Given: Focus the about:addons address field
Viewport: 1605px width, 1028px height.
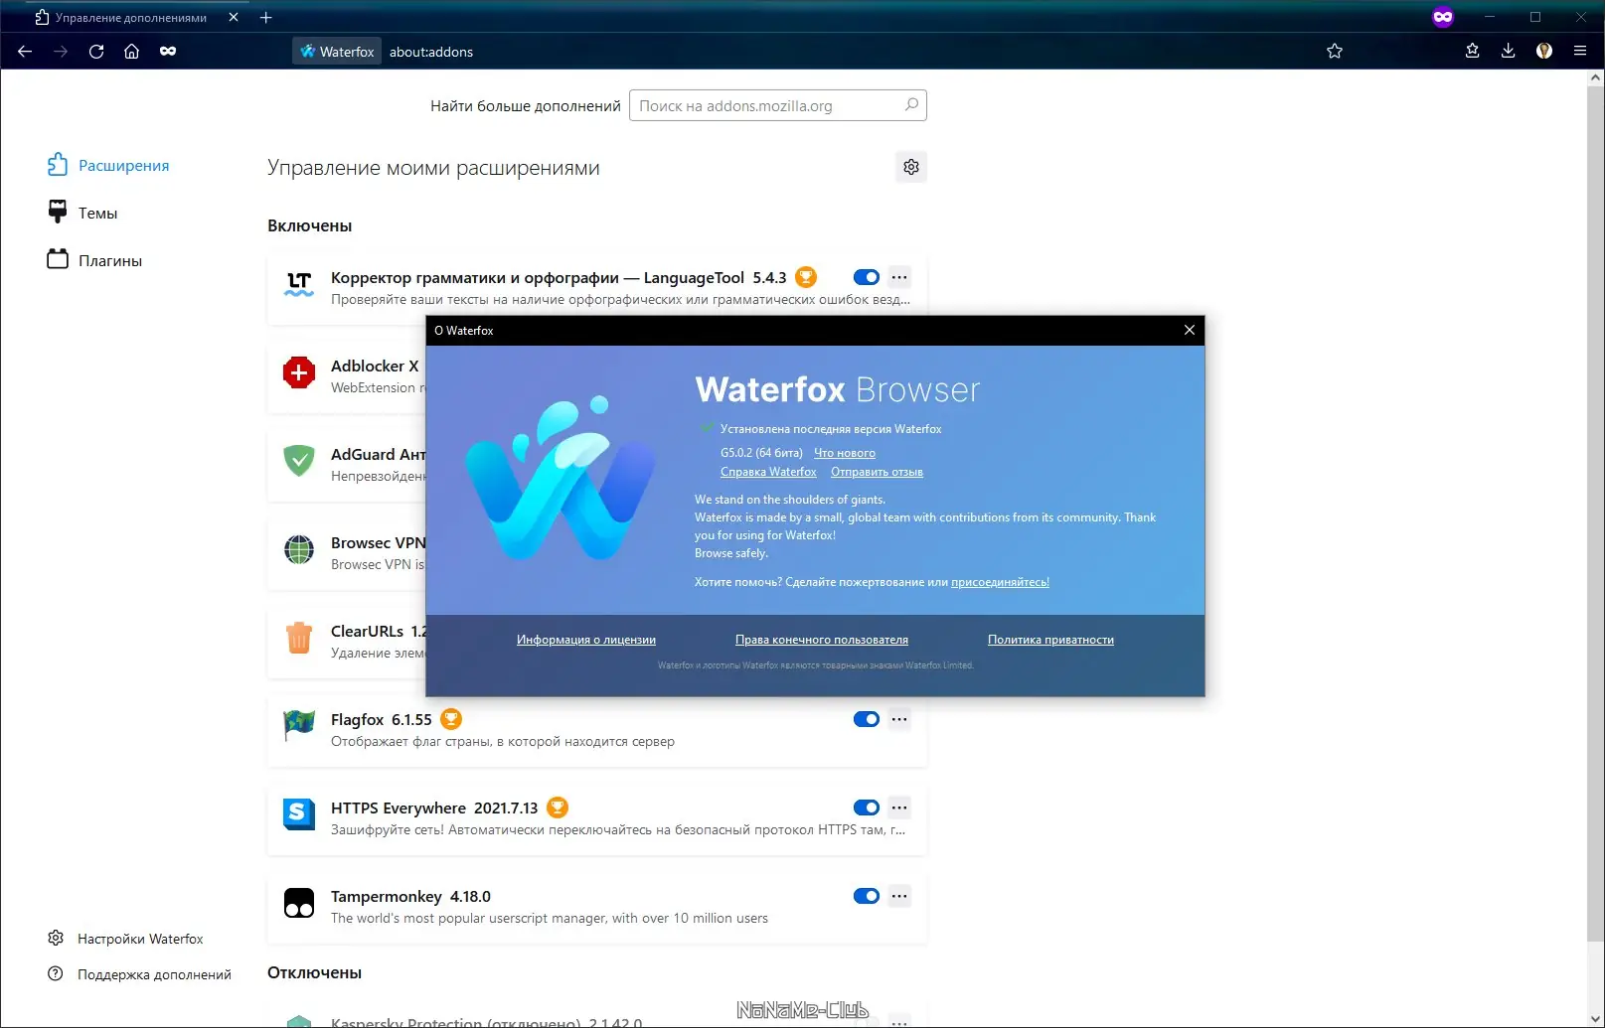Looking at the screenshot, I should click(431, 52).
